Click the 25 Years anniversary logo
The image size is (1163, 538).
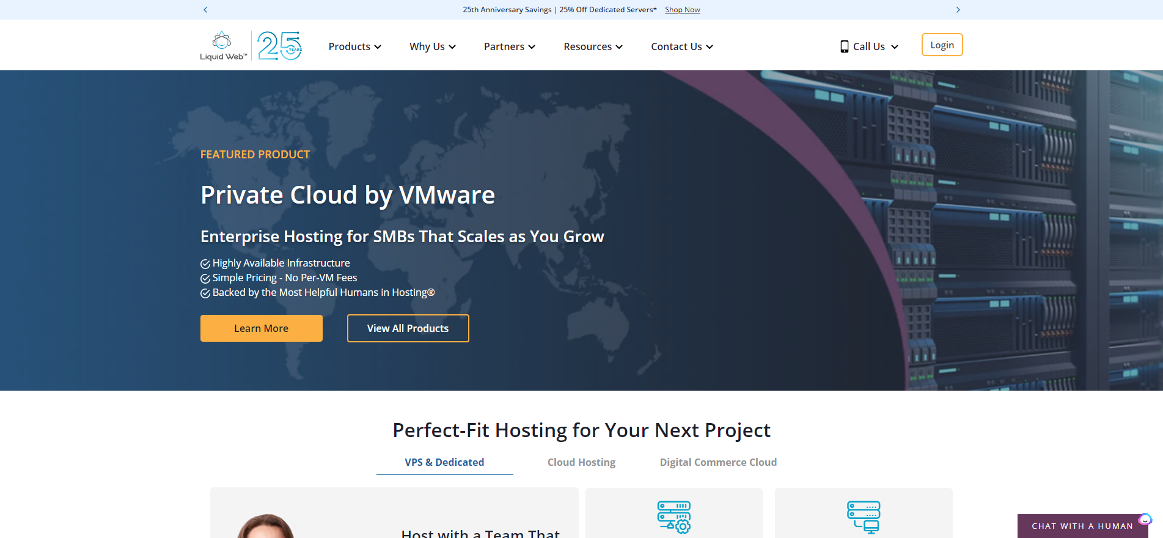point(279,46)
